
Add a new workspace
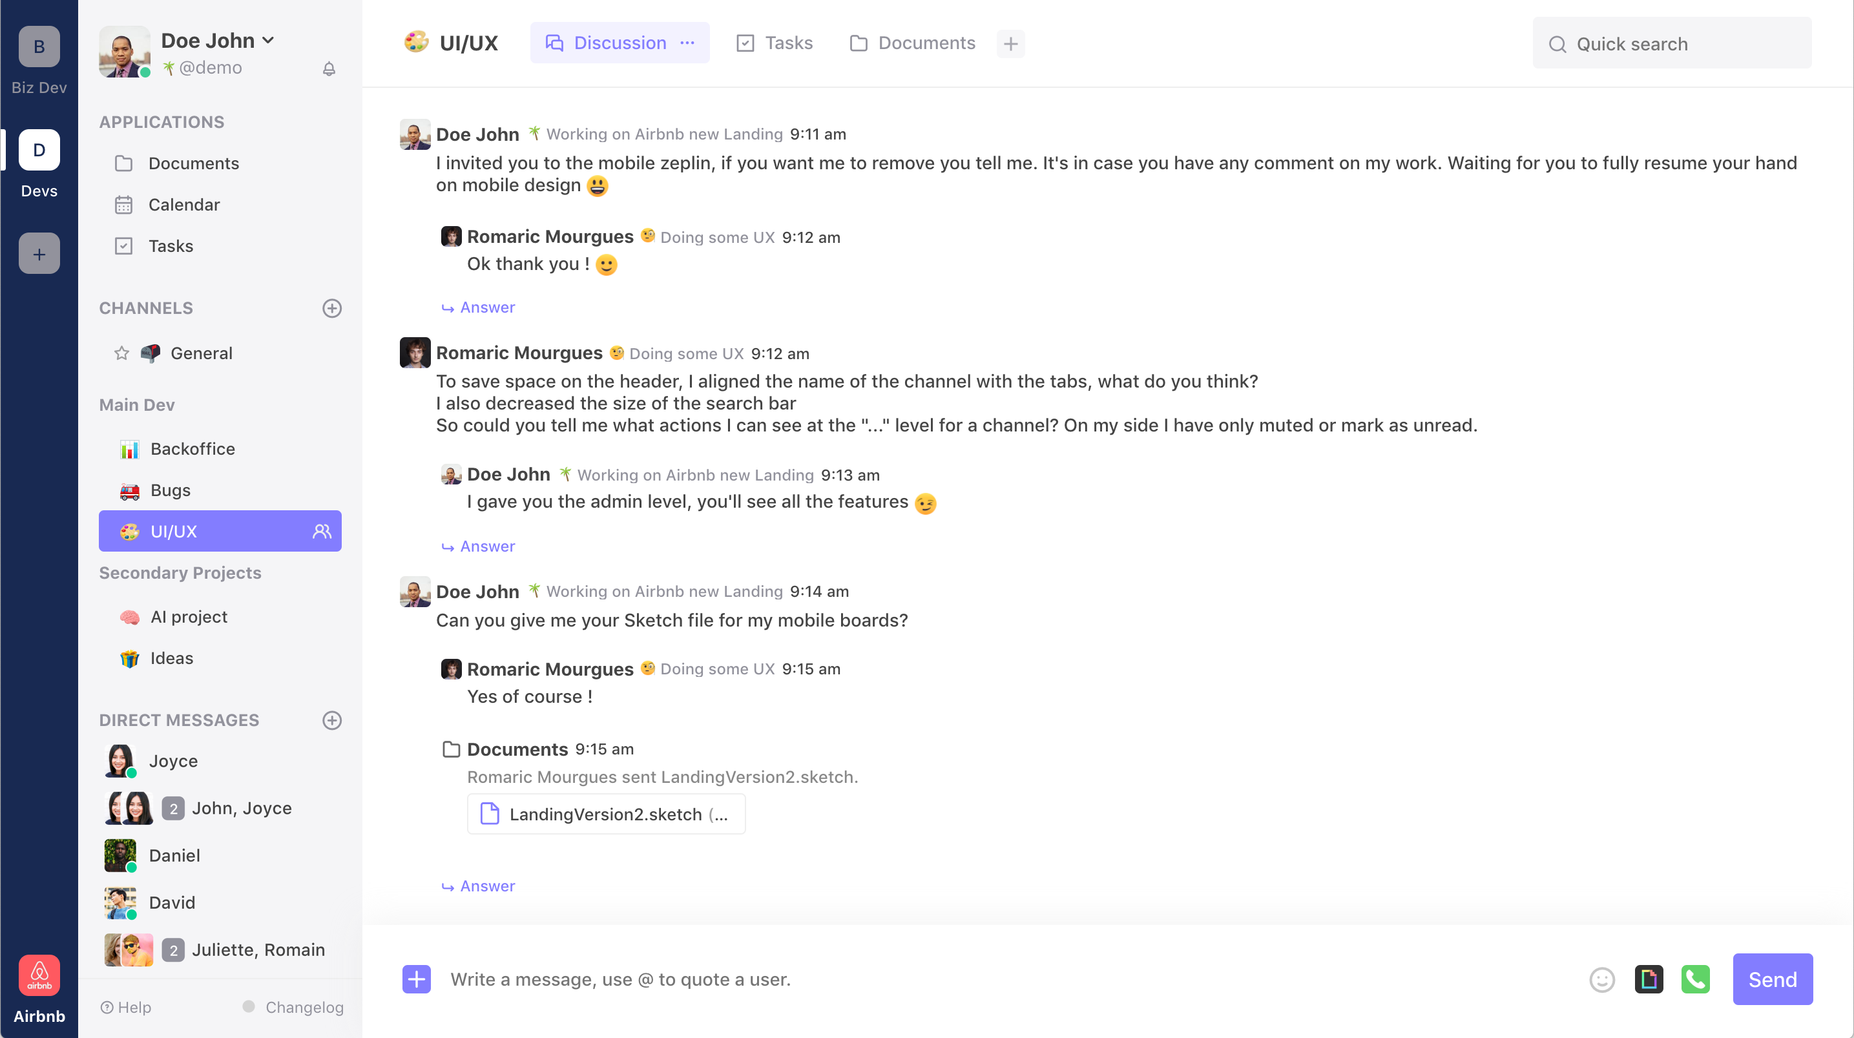[x=38, y=253]
